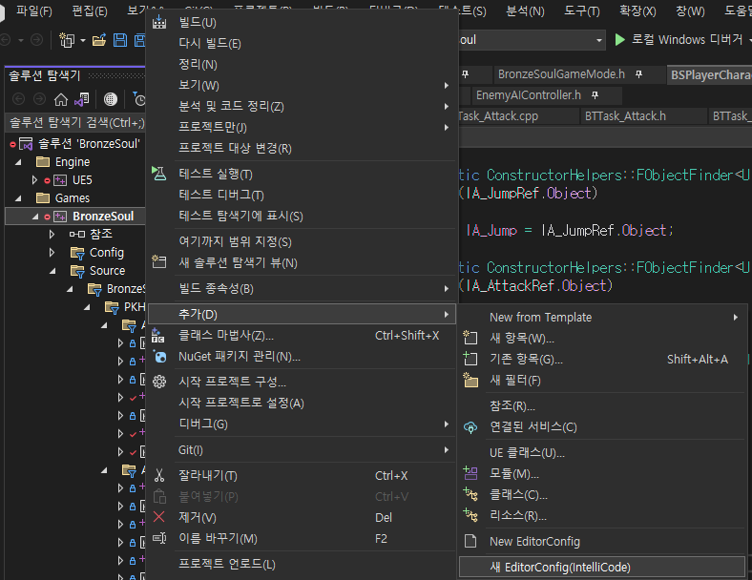Choose 테스트 탐색기에 표시(S)
The height and width of the screenshot is (580, 752).
[240, 217]
